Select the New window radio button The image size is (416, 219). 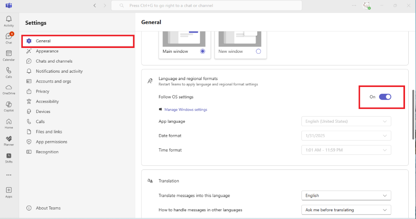click(x=258, y=51)
